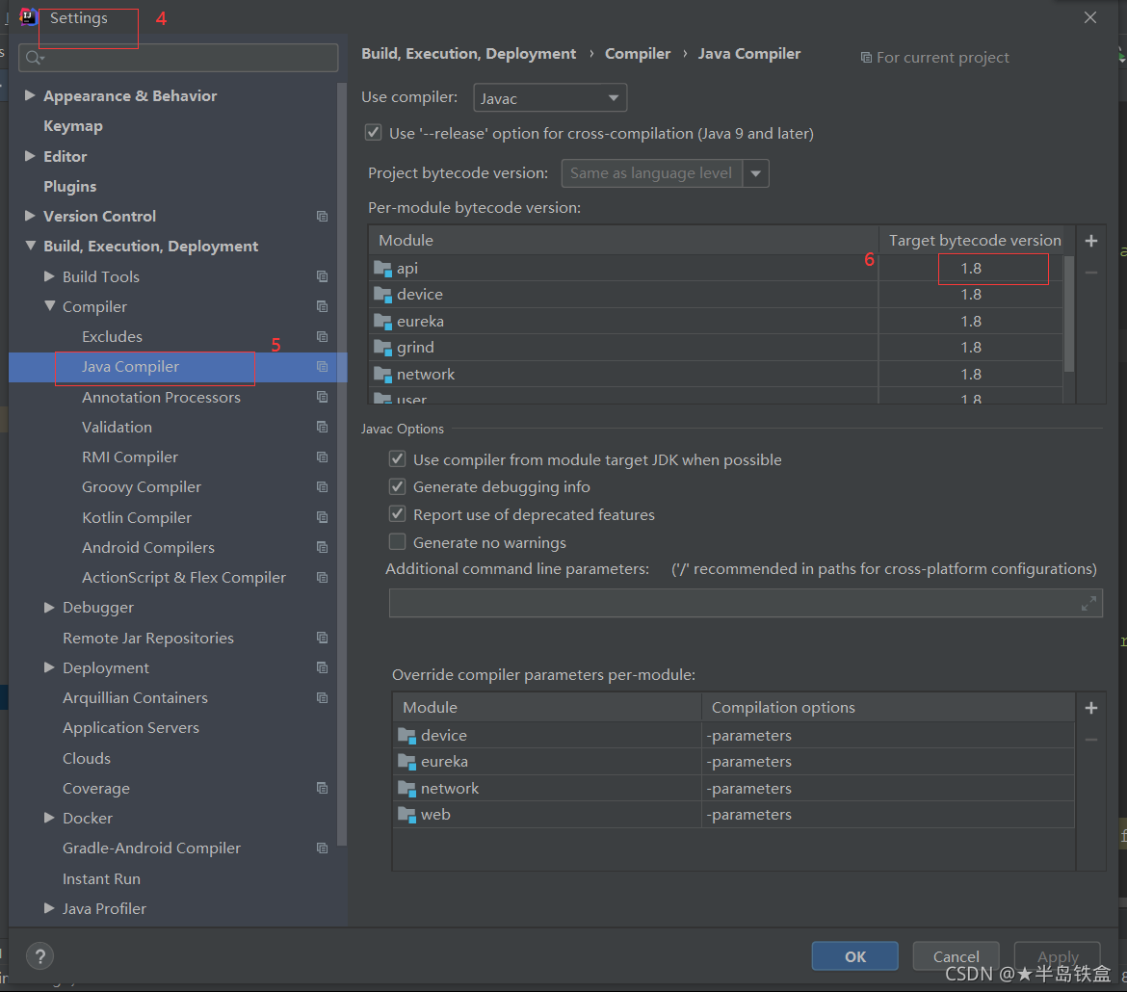Viewport: 1127px width, 992px height.
Task: Click project-level icon next to RMI Compiler
Action: click(x=322, y=457)
